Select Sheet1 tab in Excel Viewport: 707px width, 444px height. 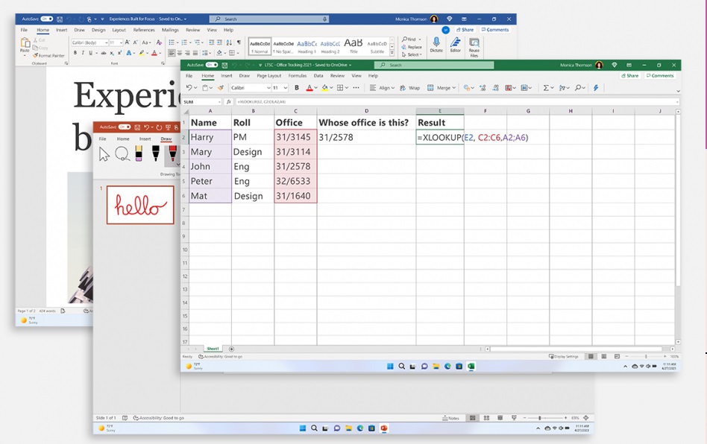(213, 349)
